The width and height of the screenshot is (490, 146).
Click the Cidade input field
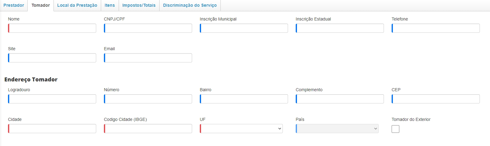coord(52,129)
